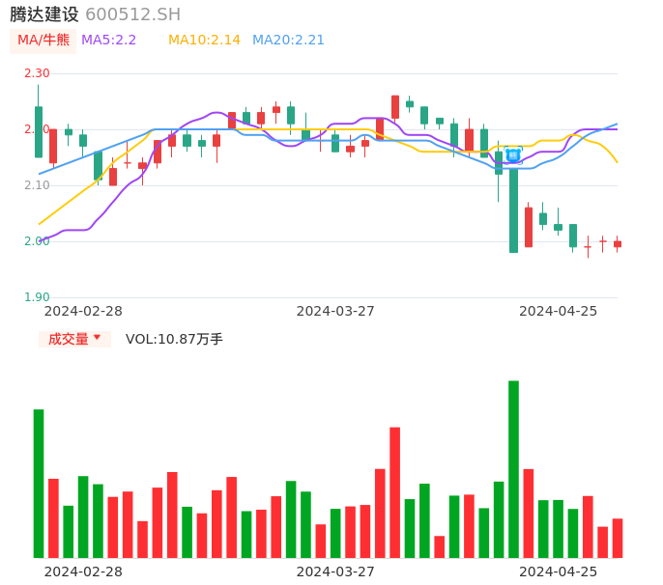Click the first green volume bar on the left
Viewport: 663px width, 585px height.
coord(39,483)
